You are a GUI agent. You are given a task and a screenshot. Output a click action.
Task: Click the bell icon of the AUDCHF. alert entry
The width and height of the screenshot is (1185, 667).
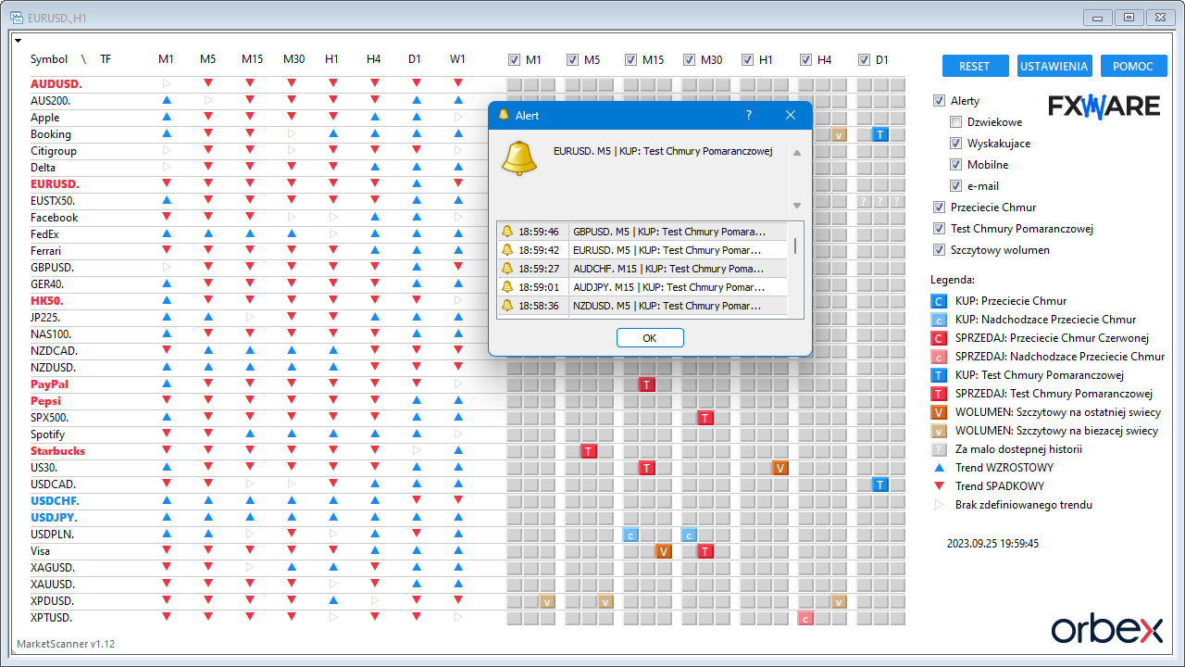tap(506, 269)
